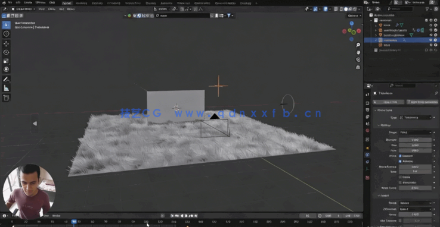Click the pin icon in properties header
The height and width of the screenshot is (227, 440).
tap(436, 93)
